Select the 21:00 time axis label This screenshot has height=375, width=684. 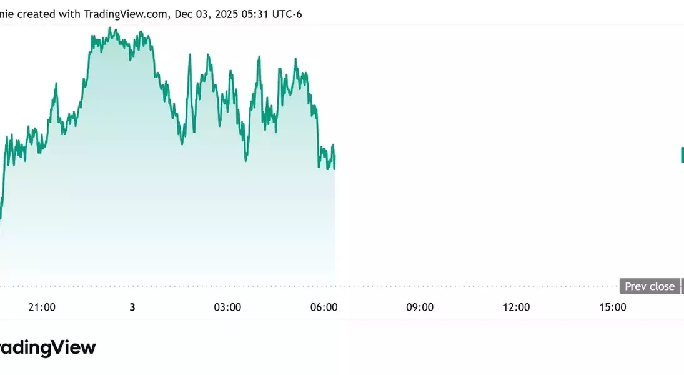pos(42,307)
